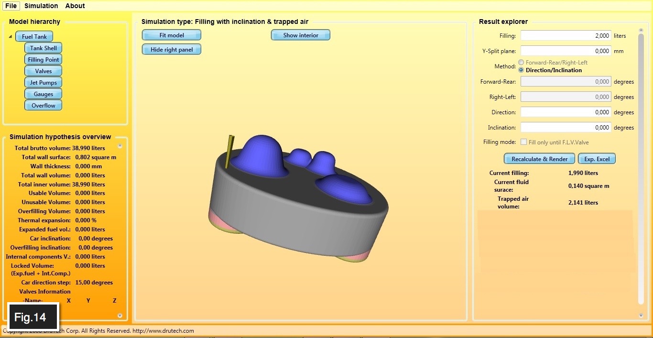Click the Fit model button
The height and width of the screenshot is (338, 653).
[x=172, y=35]
